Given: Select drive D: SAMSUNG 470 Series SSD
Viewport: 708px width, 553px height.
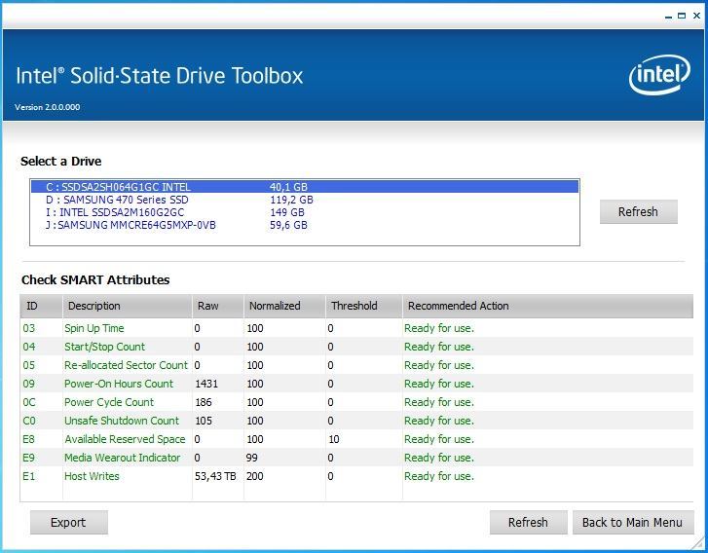Looking at the screenshot, I should [x=305, y=200].
